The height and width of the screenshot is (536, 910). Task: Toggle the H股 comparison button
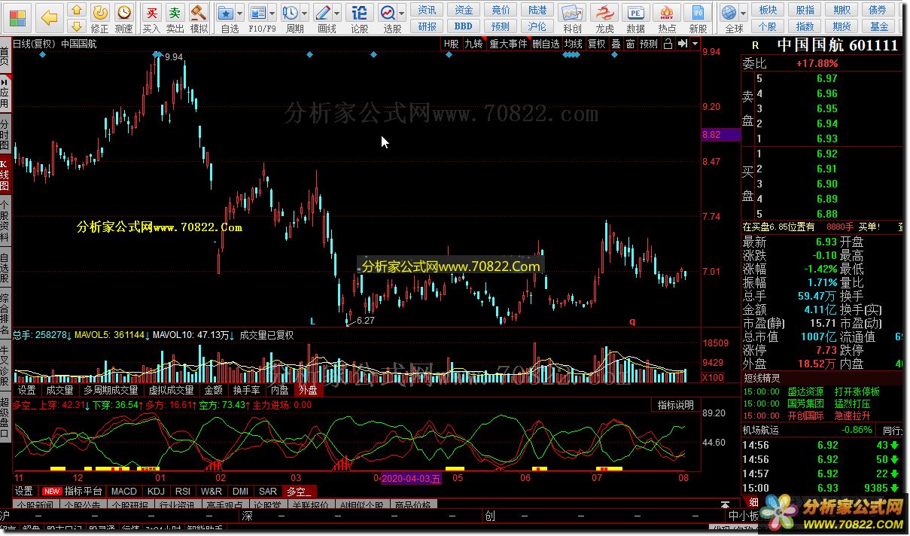(x=451, y=44)
